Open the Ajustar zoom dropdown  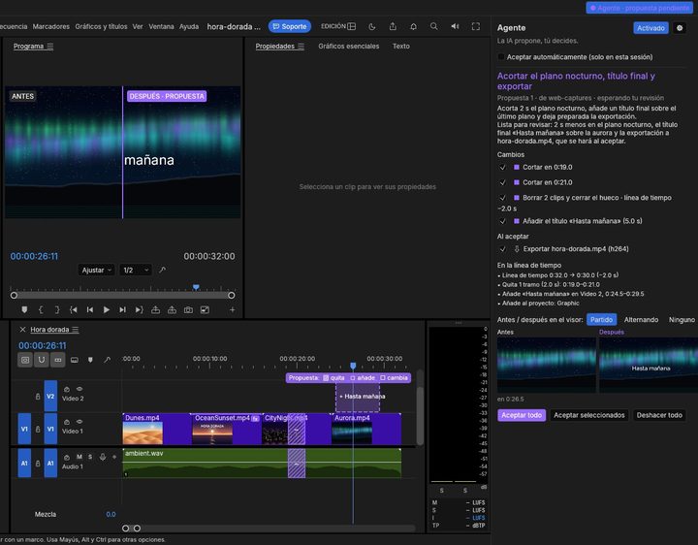(97, 271)
